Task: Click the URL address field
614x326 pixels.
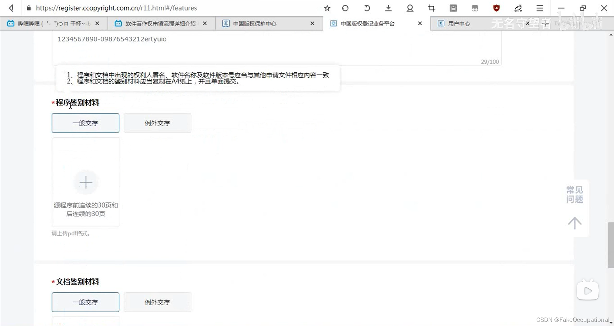Action: [x=173, y=8]
